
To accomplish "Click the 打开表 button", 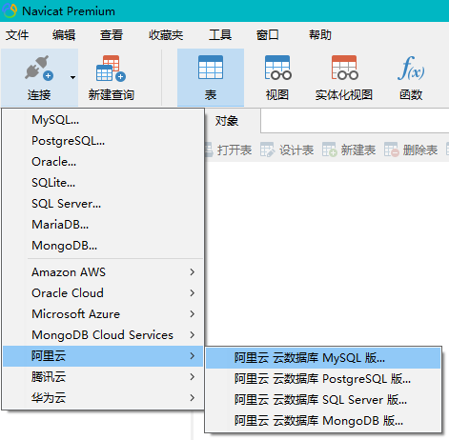I will [x=230, y=150].
